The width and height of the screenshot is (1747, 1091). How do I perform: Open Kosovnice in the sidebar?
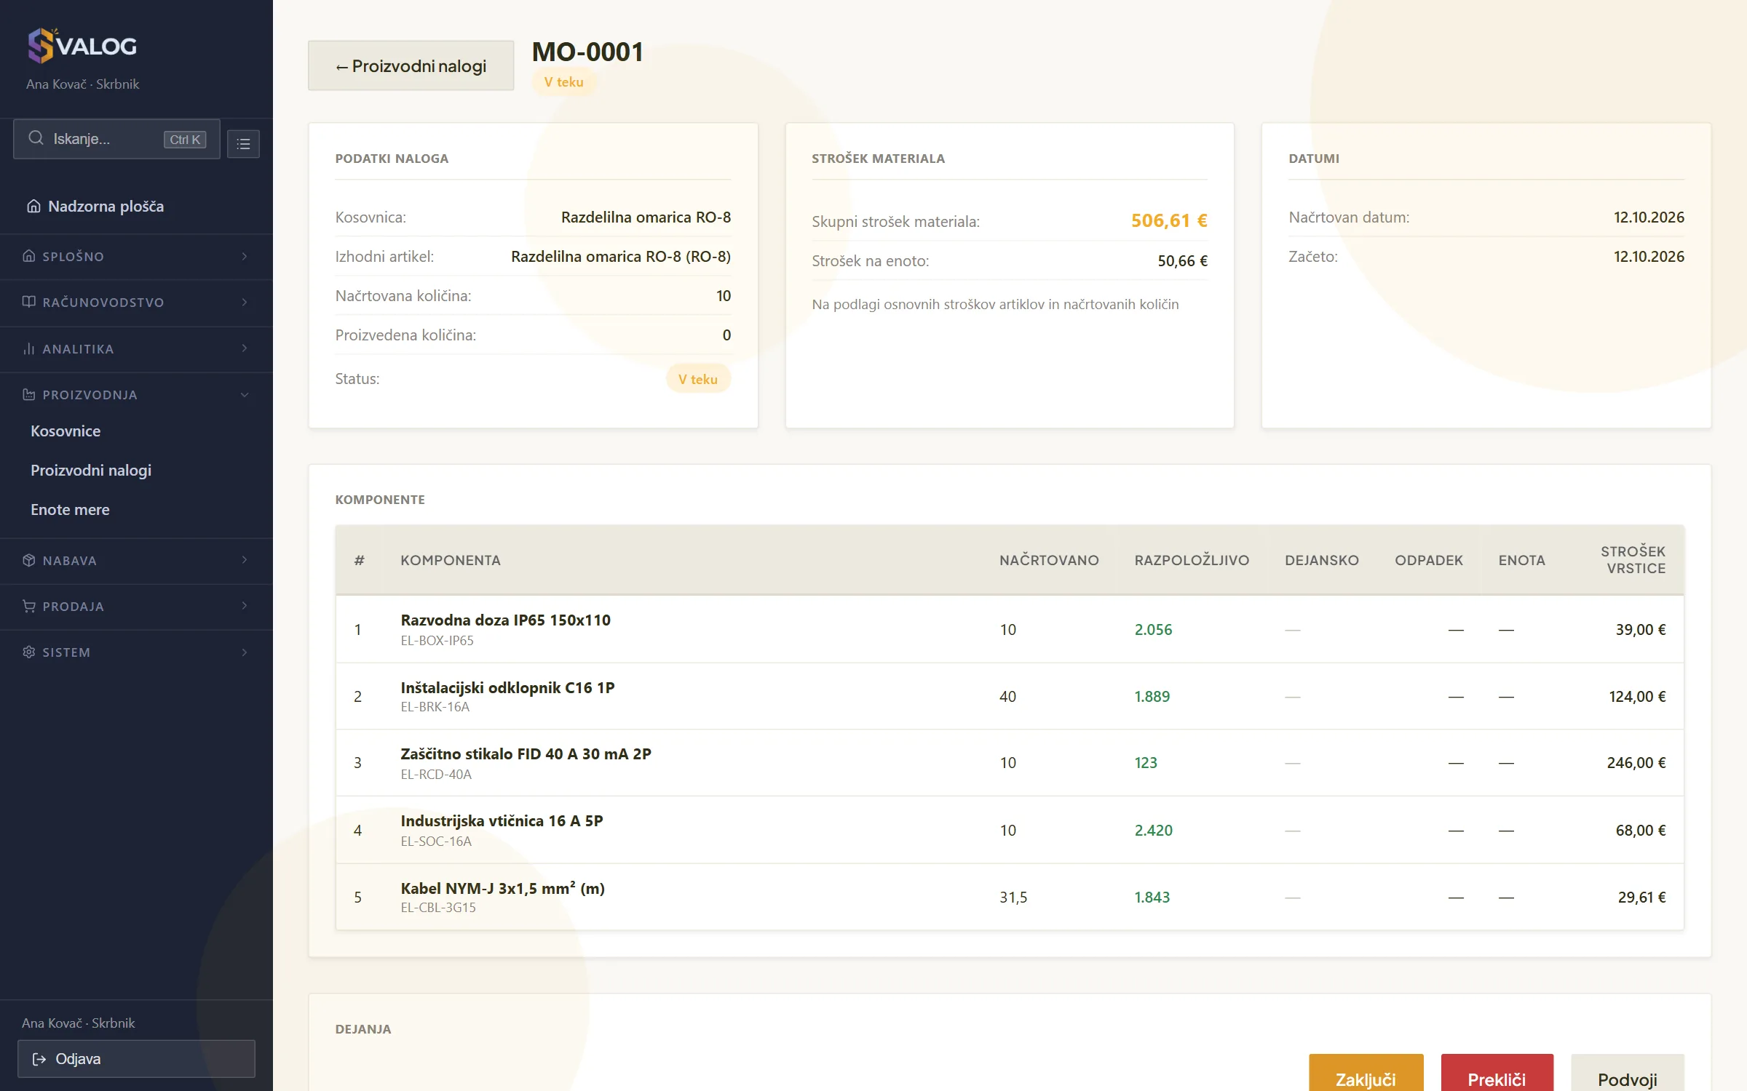tap(66, 431)
